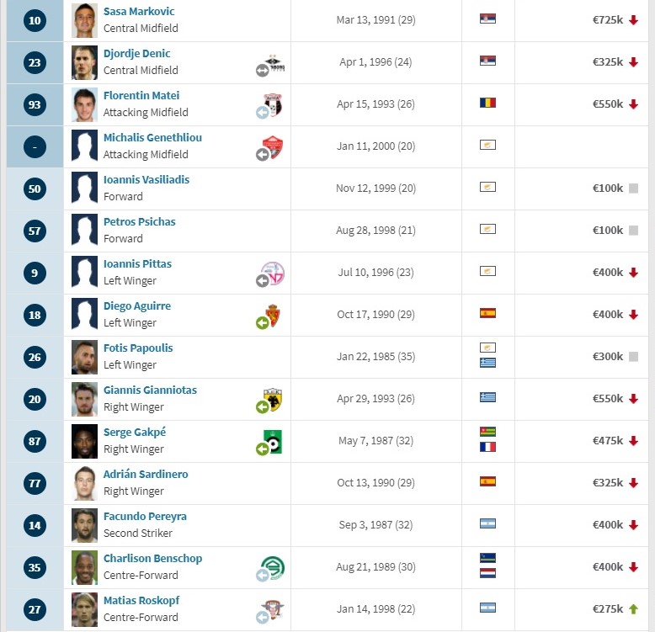Click Serge Gakpé's green club crest
The width and height of the screenshot is (655, 632).
click(273, 441)
